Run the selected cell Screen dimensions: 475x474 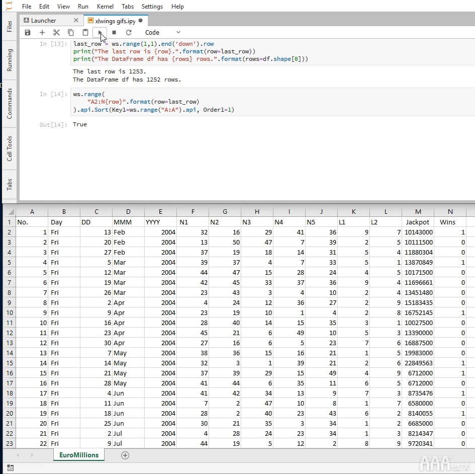pos(100,33)
